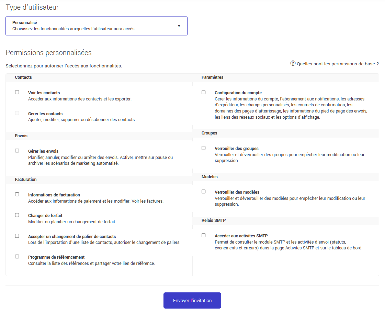Click the dropdown arrow next to Personnalisé

[179, 26]
